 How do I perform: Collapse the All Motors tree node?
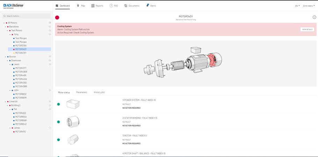(x=4, y=23)
